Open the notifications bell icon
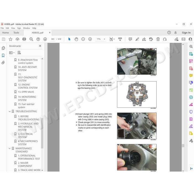194x194 pixels. pos(175,32)
